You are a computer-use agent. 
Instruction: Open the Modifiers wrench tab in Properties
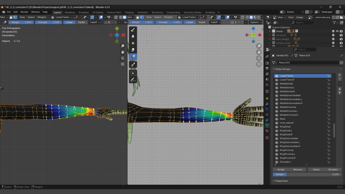(x=267, y=104)
